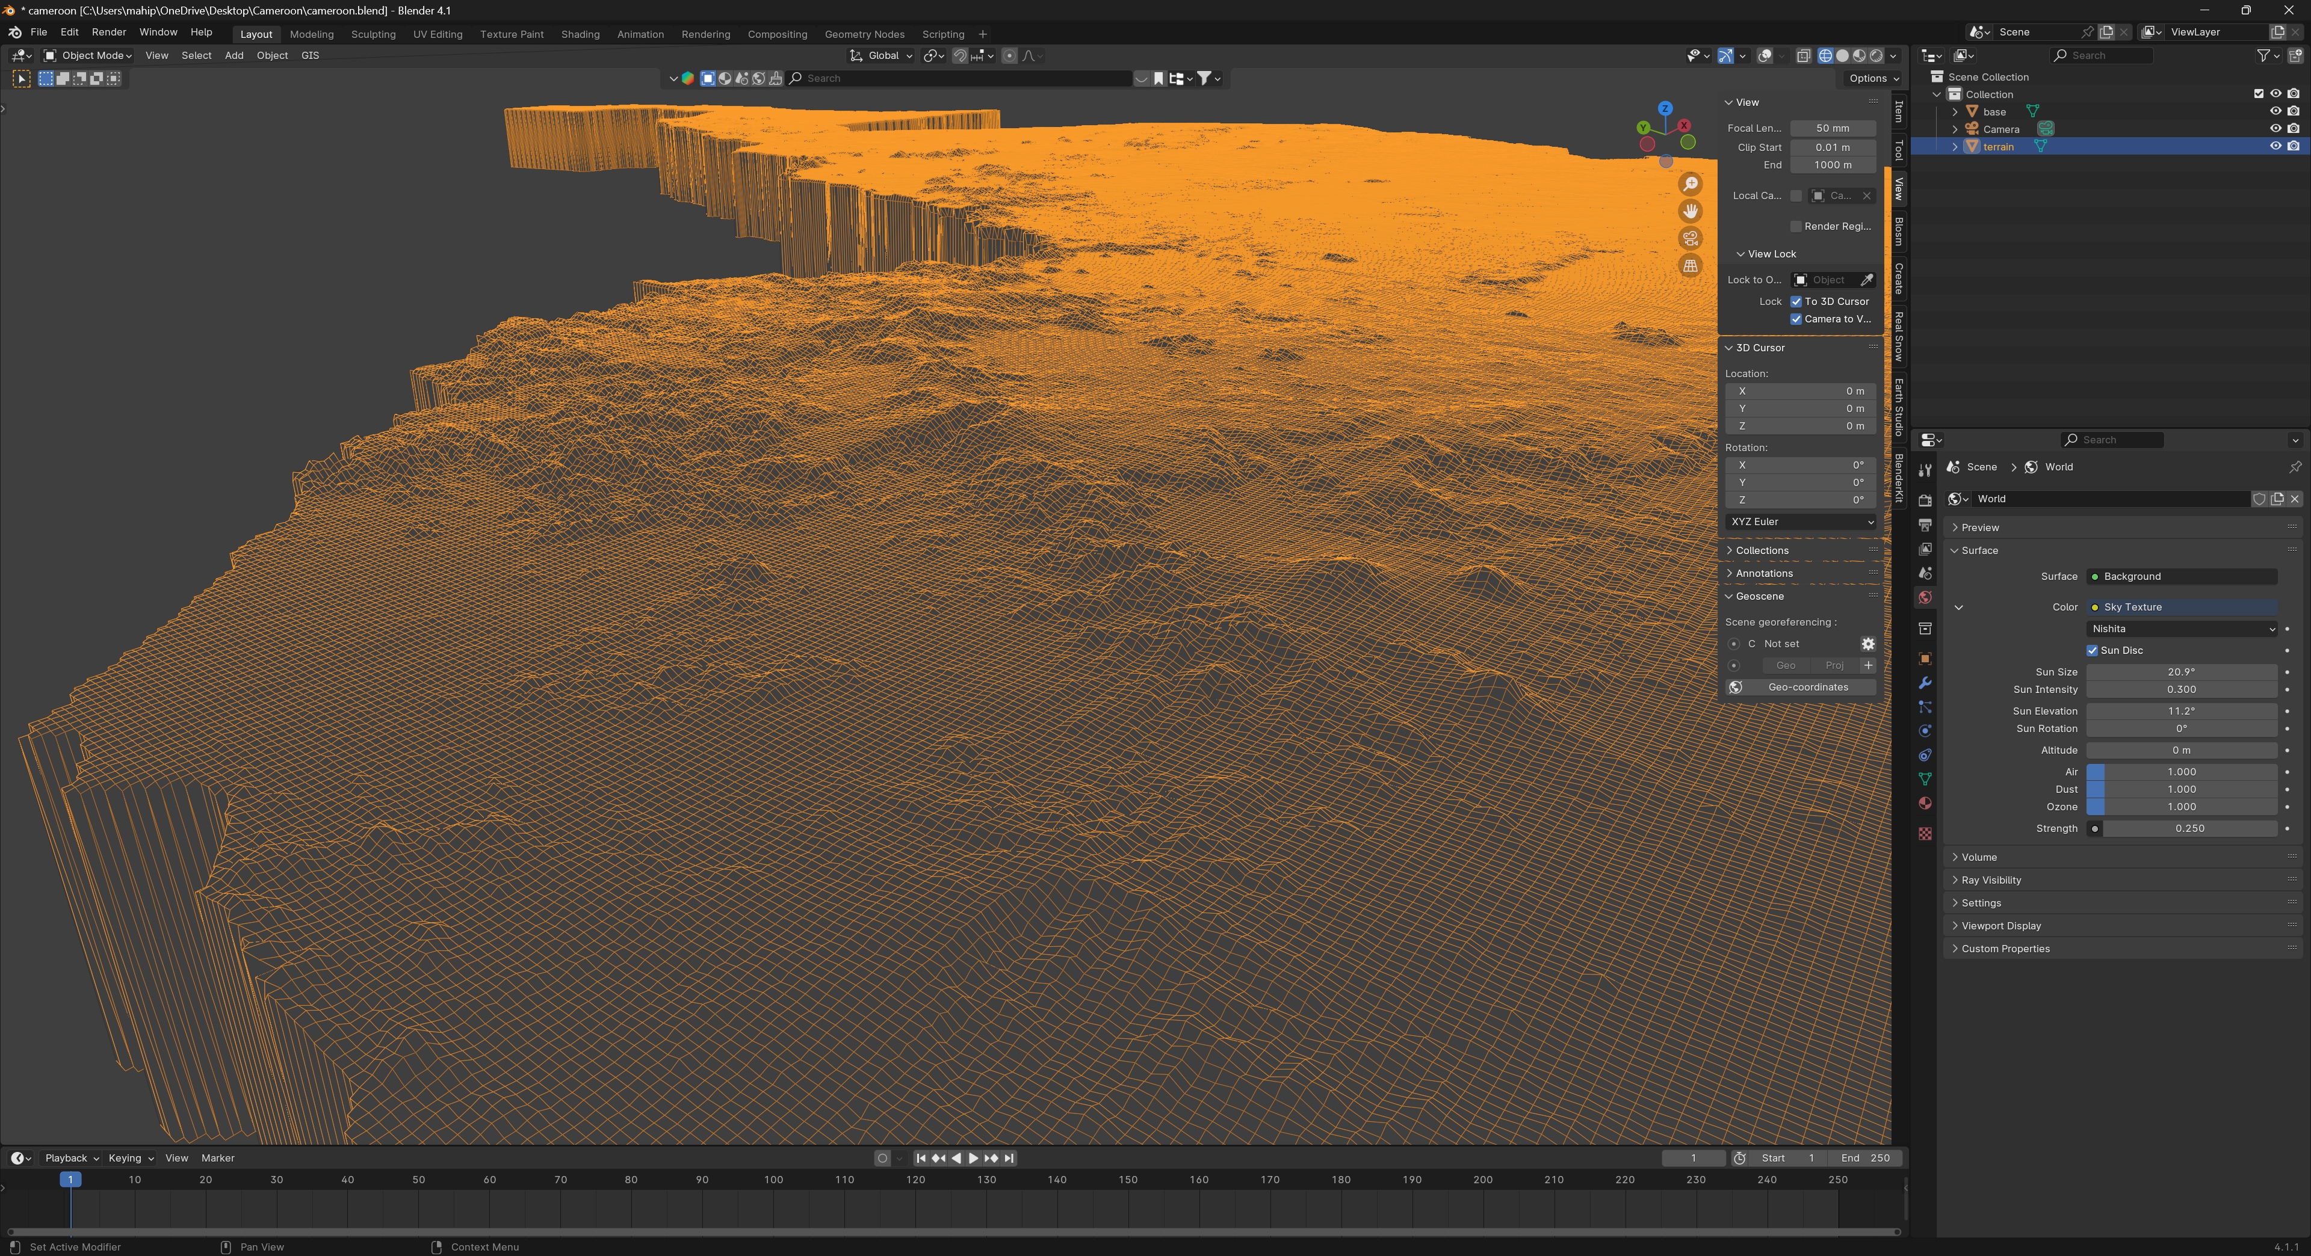Toggle camera view icon in viewport
This screenshot has height=1256, width=2311.
point(1690,238)
